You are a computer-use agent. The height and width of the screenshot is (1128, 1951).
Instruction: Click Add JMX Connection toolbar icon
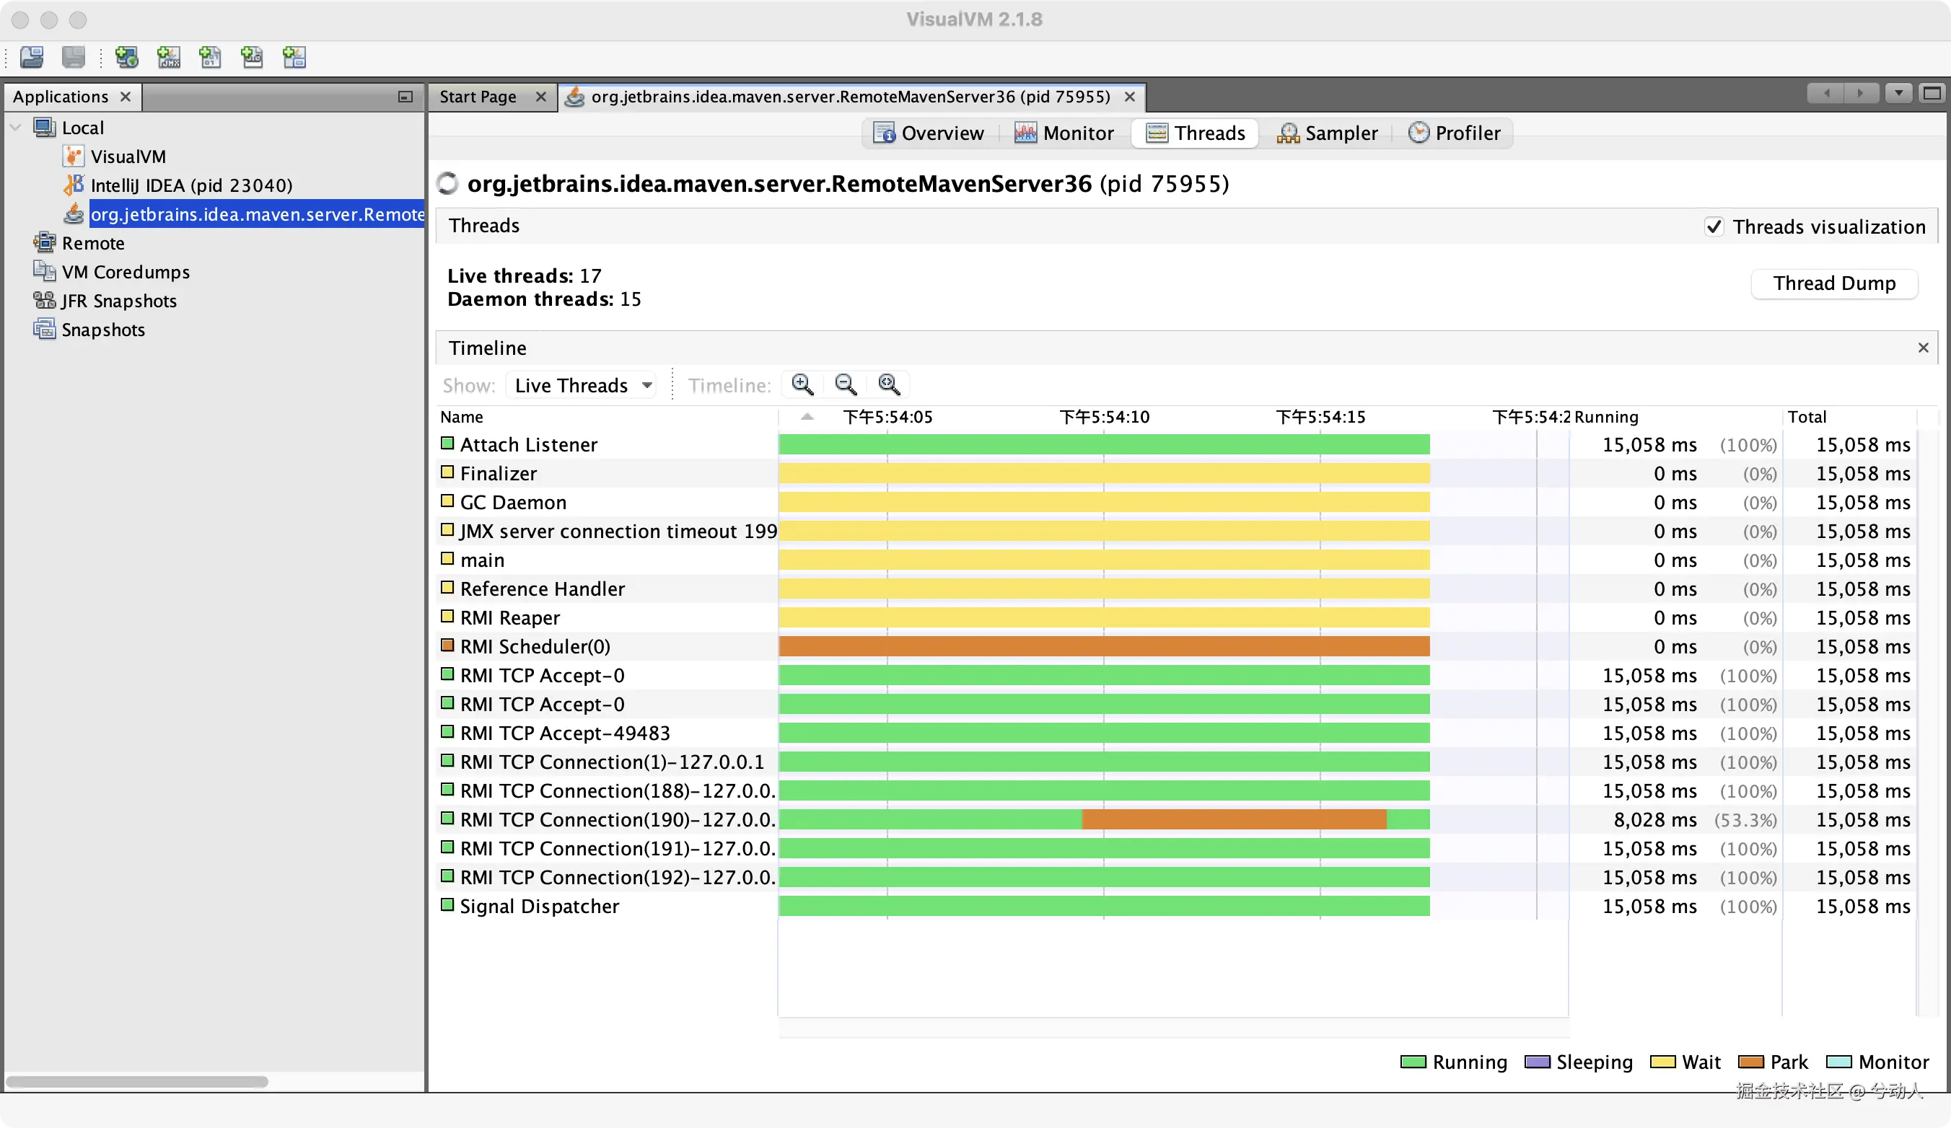coord(168,56)
